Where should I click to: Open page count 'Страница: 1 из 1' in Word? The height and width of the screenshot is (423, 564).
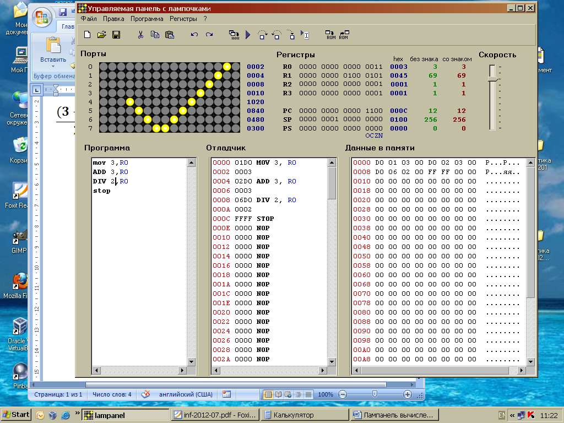pos(58,394)
